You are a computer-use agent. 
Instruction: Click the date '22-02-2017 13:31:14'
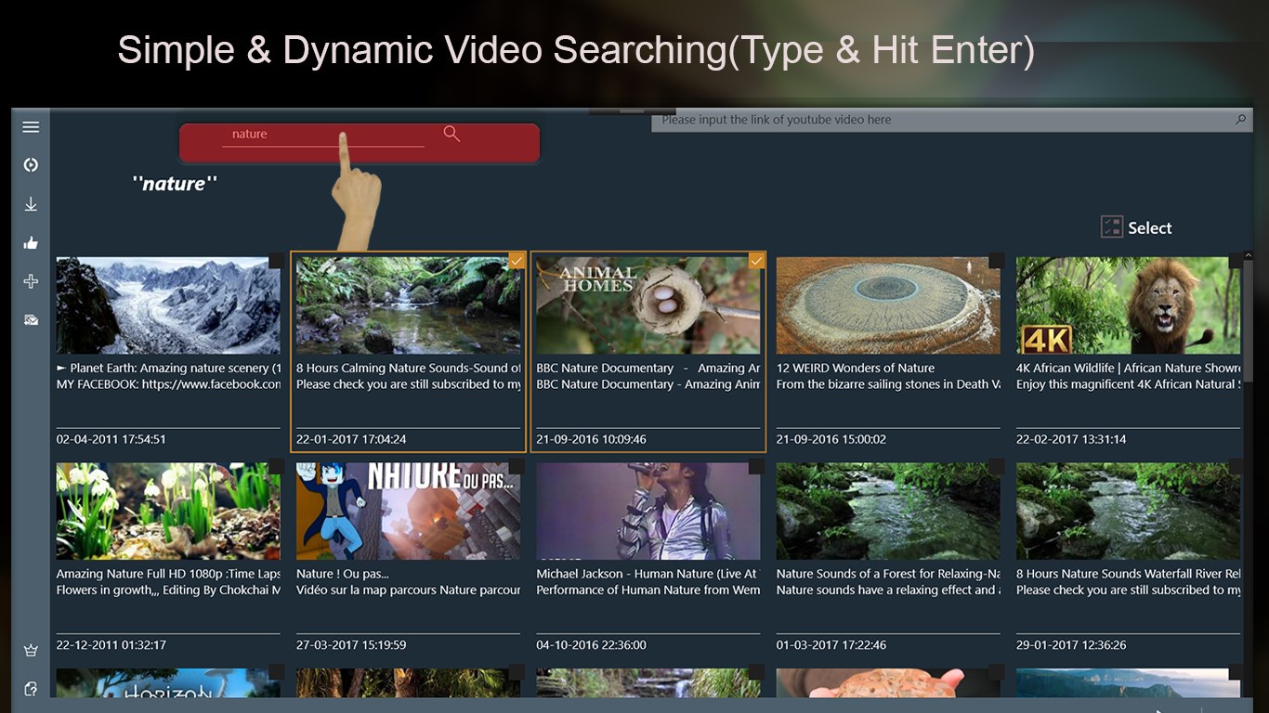[x=1071, y=439]
